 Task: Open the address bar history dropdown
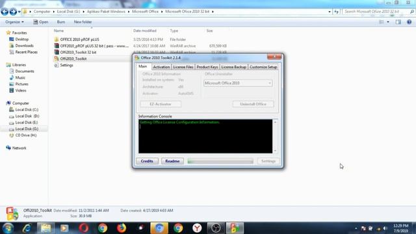point(330,12)
